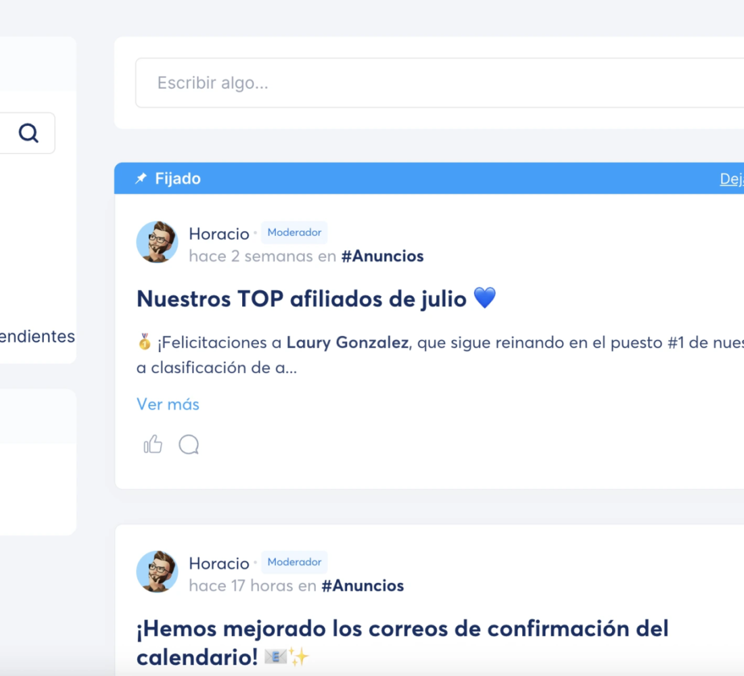Click Horacio's name on the pinned post
The height and width of the screenshot is (676, 744).
tap(219, 234)
